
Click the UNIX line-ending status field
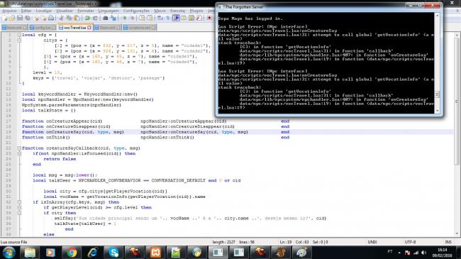pyautogui.click(x=372, y=242)
